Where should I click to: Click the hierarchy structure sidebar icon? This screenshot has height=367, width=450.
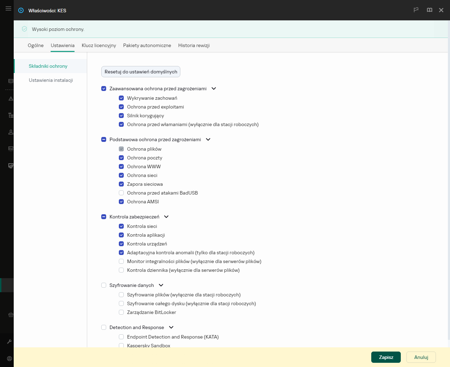coord(11,115)
